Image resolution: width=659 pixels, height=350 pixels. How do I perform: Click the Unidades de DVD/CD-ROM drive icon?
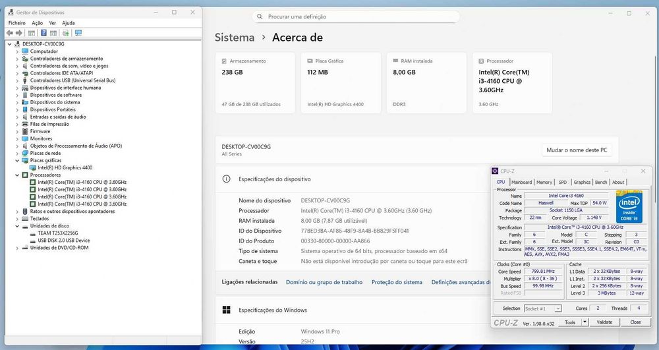(x=25, y=247)
